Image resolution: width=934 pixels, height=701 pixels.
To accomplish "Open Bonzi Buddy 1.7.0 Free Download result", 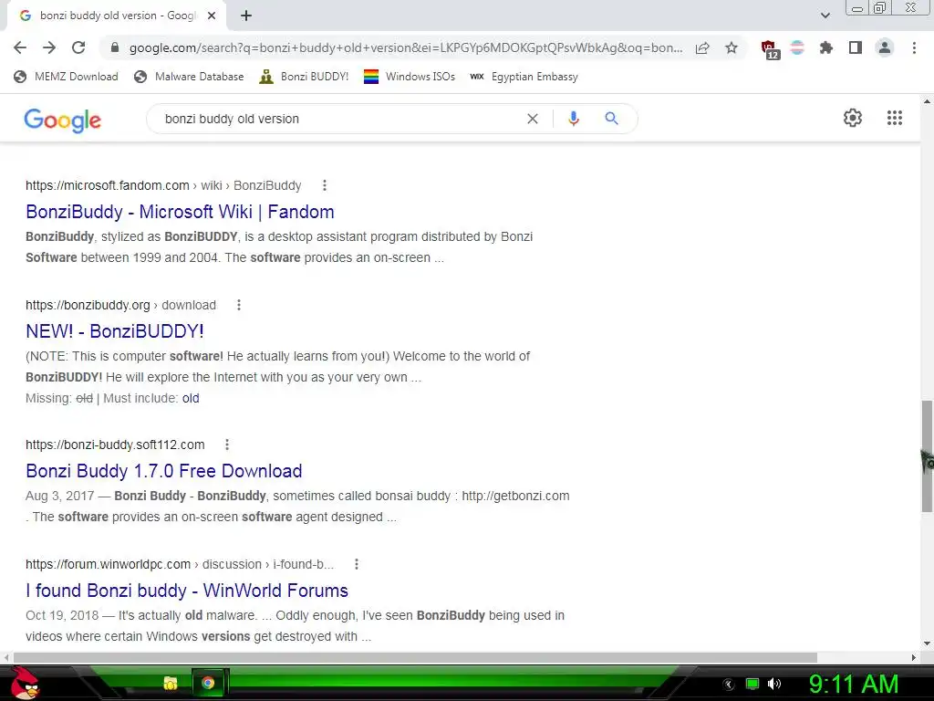I will click(x=164, y=471).
